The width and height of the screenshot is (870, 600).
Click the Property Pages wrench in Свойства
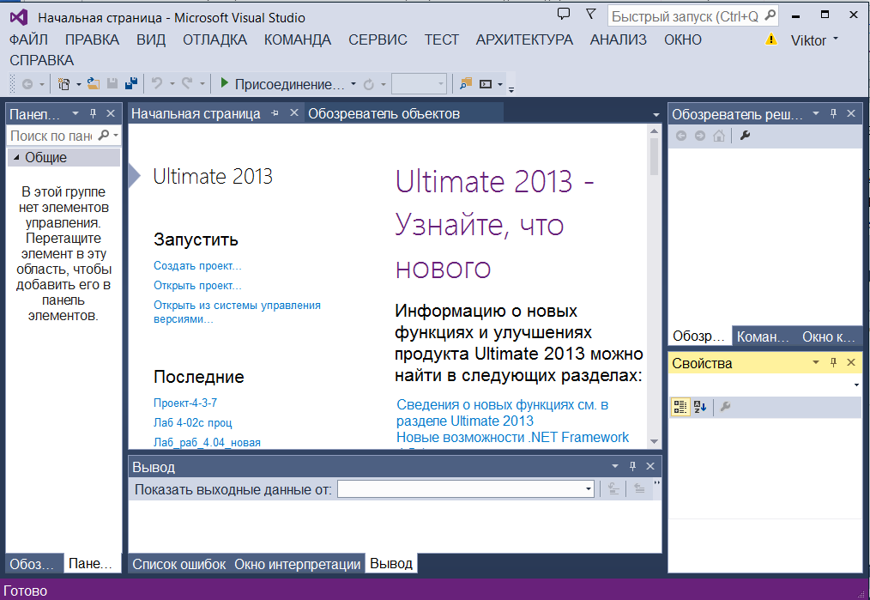tap(725, 407)
